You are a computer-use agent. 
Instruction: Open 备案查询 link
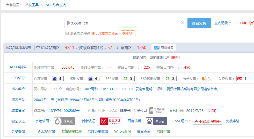144,132
